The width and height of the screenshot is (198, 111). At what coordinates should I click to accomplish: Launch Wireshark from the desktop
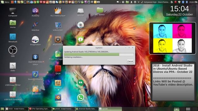[13, 38]
